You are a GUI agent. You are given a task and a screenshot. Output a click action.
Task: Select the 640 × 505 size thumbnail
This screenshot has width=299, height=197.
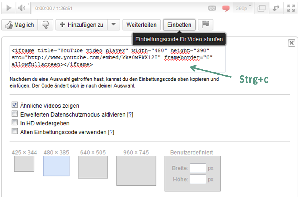93,167
